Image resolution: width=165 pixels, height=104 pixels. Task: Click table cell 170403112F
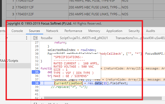pyautogui.click(x=42, y=7)
